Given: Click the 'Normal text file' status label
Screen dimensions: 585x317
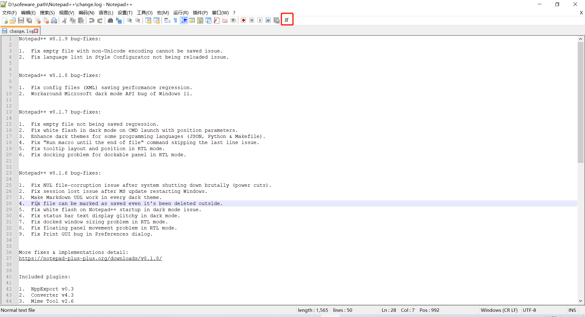Looking at the screenshot, I should (x=18, y=310).
